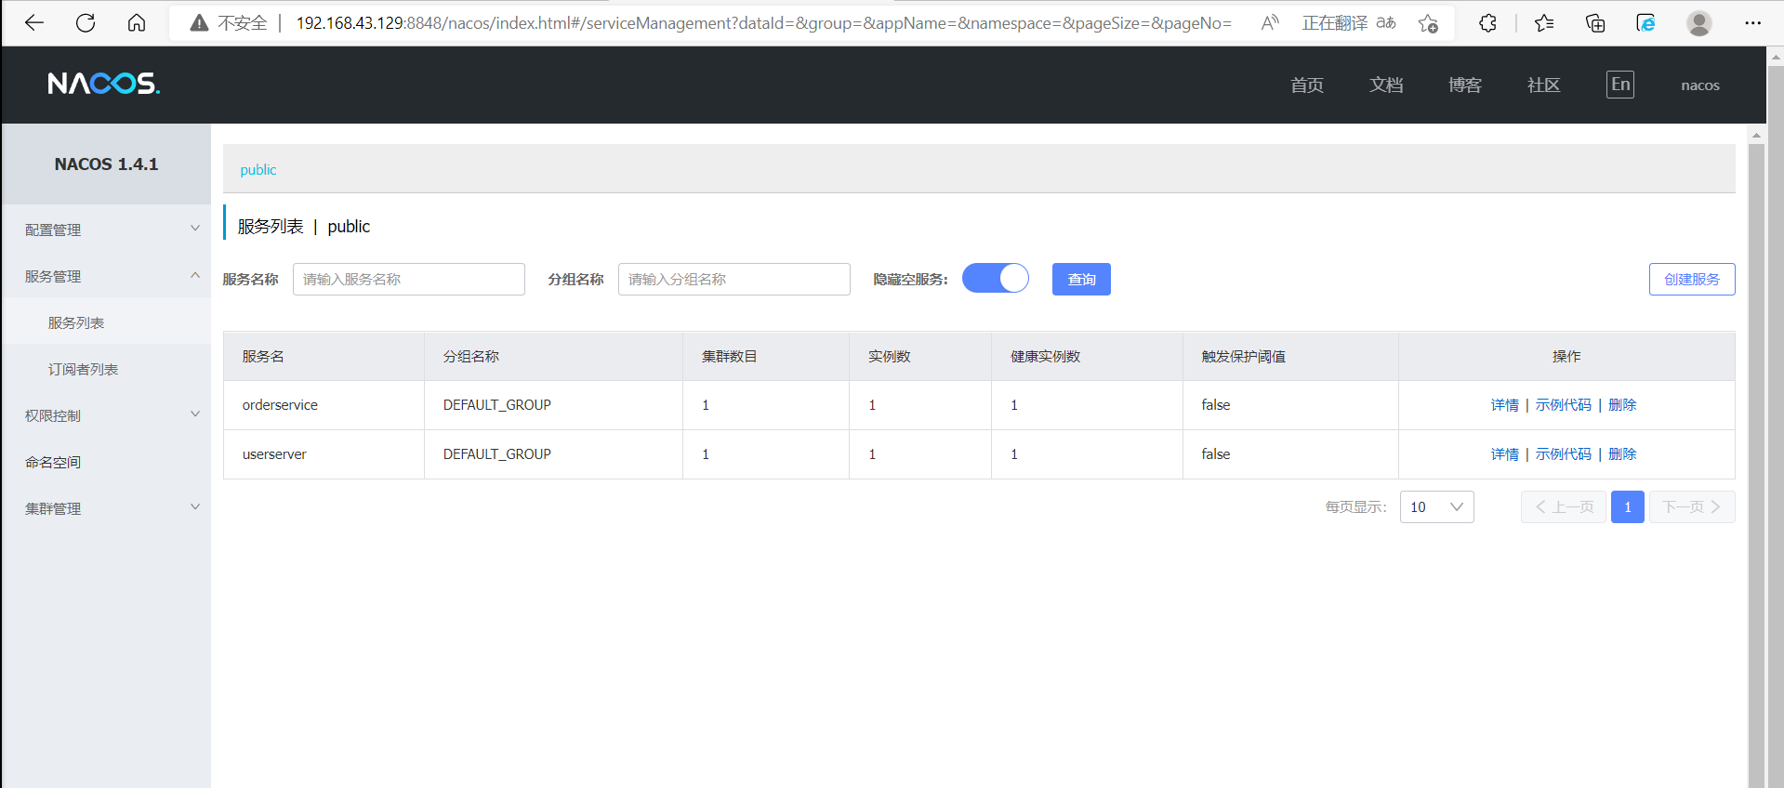Go to the next page 下一页

(1692, 506)
